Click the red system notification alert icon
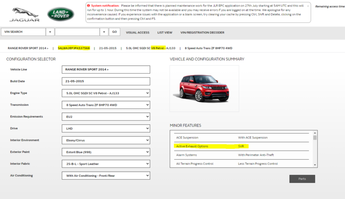The image size is (345, 199). (88, 6)
